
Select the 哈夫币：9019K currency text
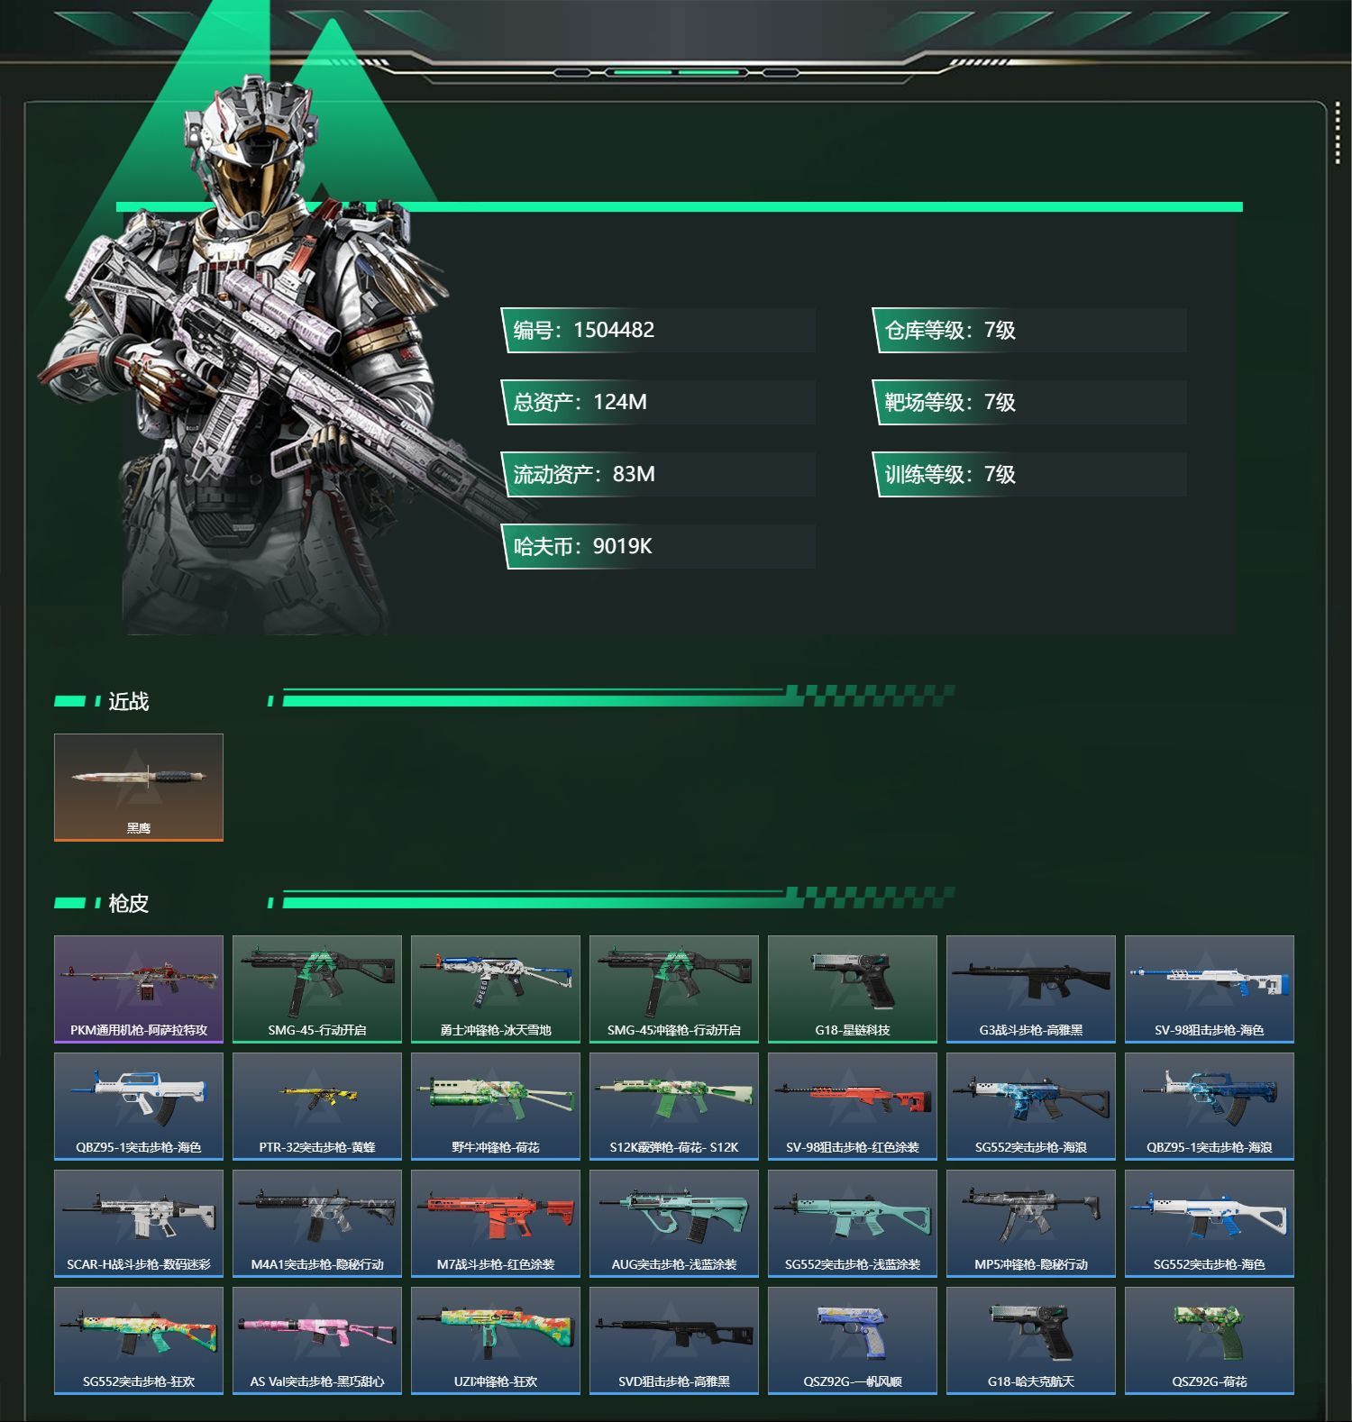[583, 546]
